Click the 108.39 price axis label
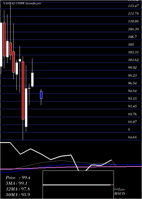Screen dimensions: 142x199 tap(133, 29)
